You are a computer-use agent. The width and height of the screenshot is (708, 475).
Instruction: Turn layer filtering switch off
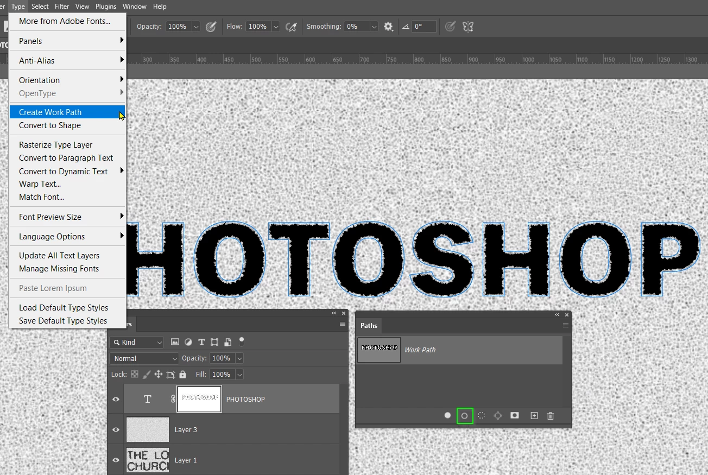[x=242, y=341]
